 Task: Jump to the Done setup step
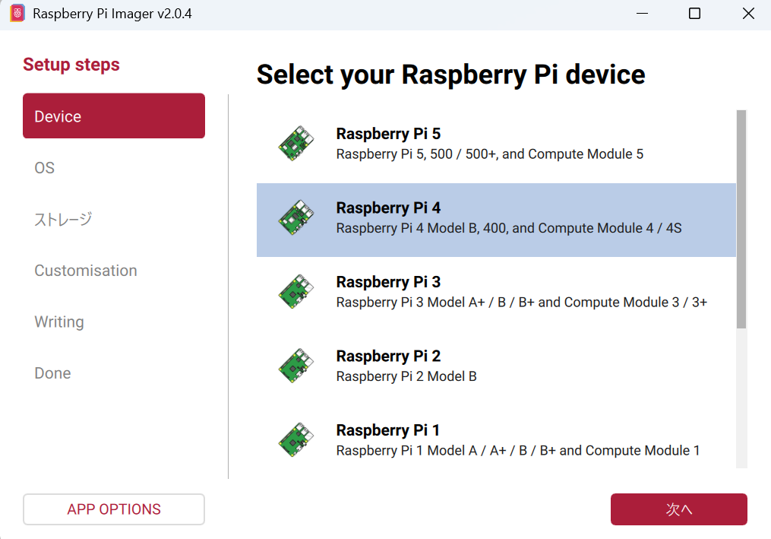pos(52,373)
